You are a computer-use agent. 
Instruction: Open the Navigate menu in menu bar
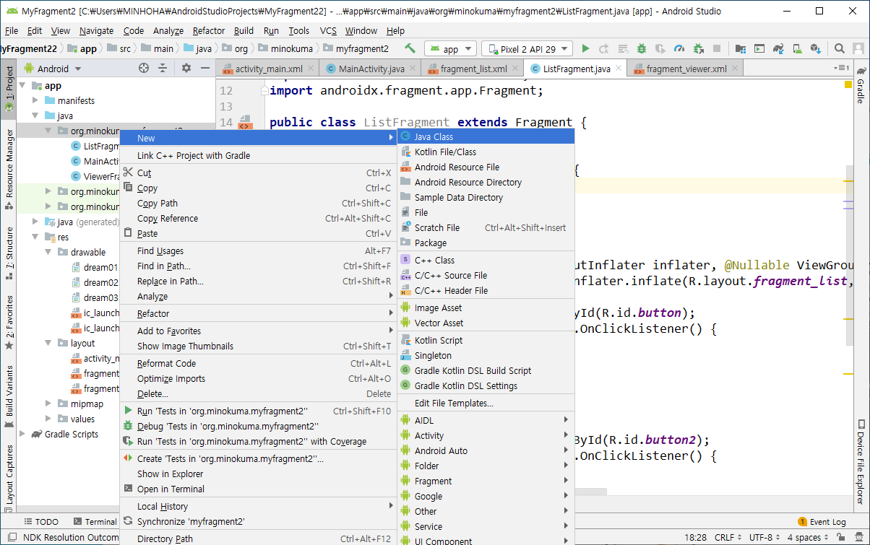click(96, 30)
